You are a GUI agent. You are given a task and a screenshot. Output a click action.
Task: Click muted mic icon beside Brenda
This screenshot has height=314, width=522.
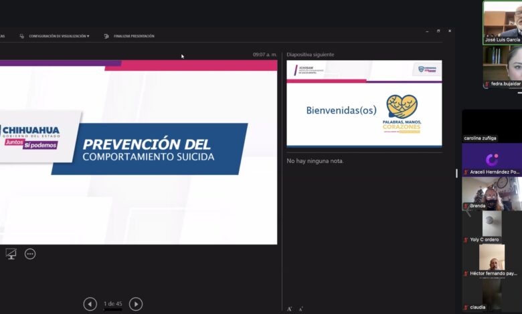point(466,206)
